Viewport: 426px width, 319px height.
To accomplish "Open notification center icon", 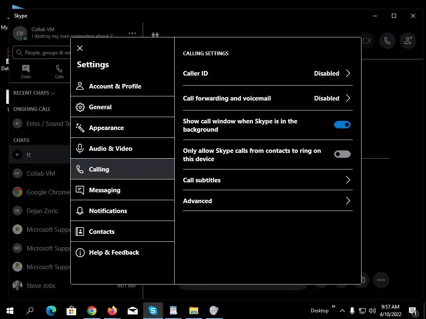I will [x=413, y=311].
